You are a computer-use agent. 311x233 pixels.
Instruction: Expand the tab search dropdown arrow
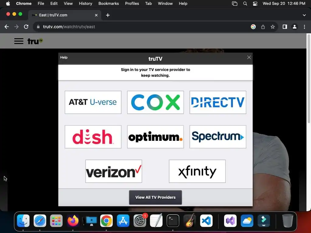coord(304,15)
